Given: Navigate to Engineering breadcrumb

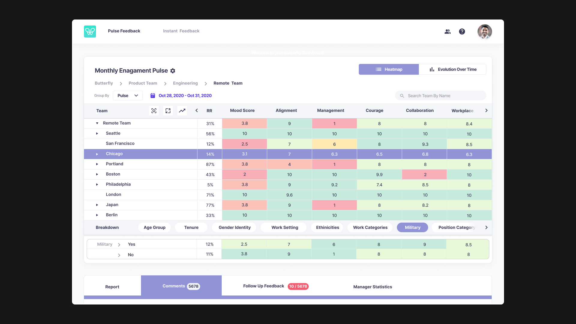Looking at the screenshot, I should [185, 83].
